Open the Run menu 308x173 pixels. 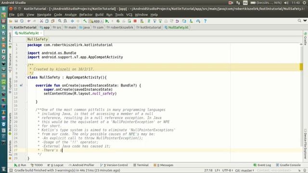[x=109, y=15]
